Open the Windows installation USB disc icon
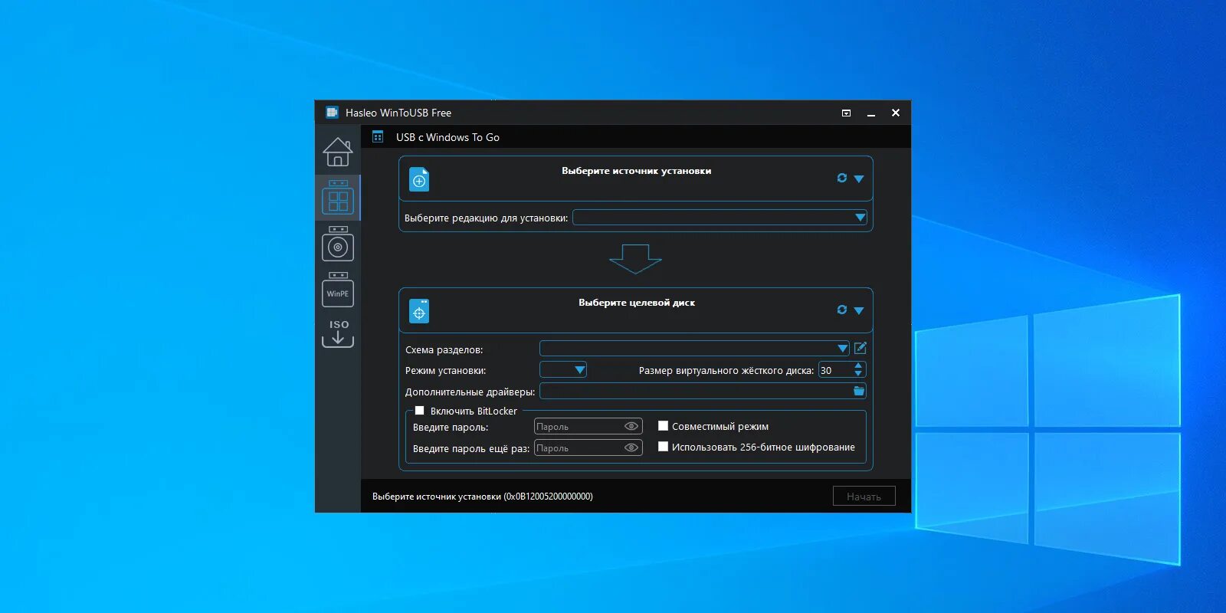This screenshot has height=613, width=1226. [x=338, y=244]
